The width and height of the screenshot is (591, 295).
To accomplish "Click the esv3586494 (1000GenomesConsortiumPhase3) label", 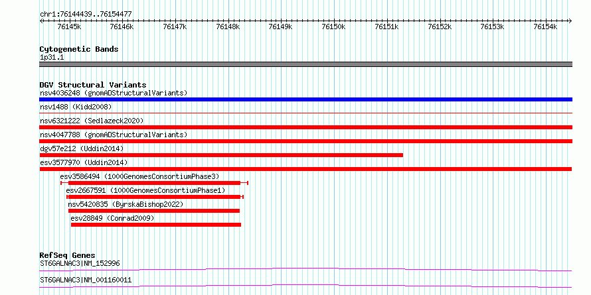I will point(139,176).
